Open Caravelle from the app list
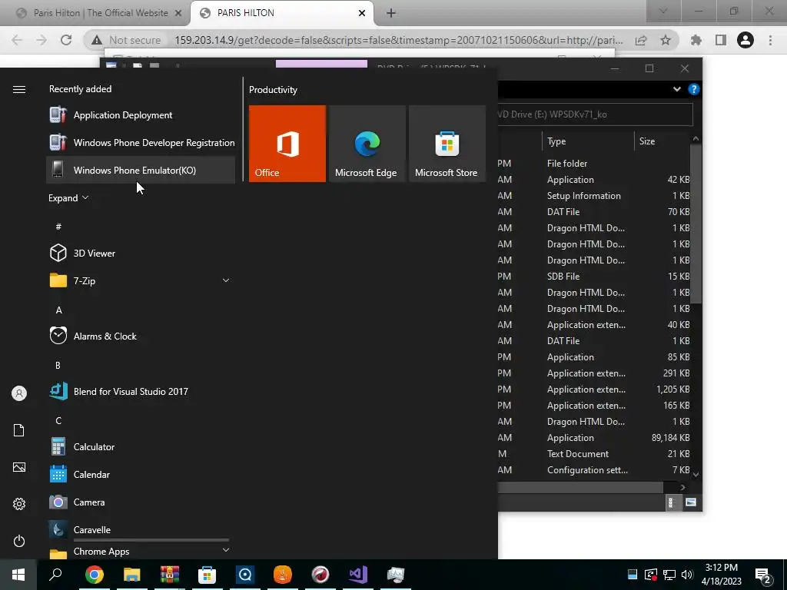 141,529
